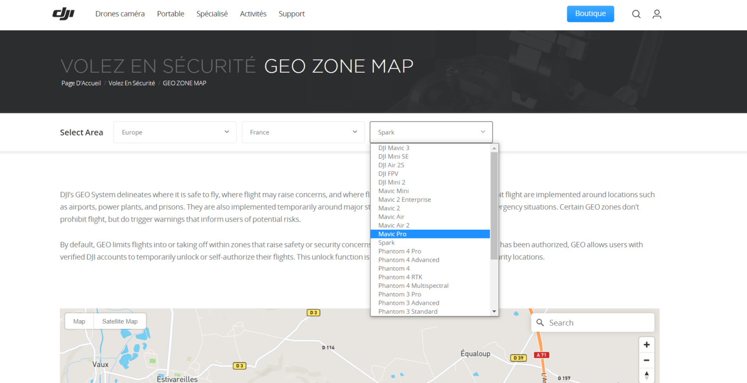Click the Boutique button
The image size is (747, 383).
(590, 14)
